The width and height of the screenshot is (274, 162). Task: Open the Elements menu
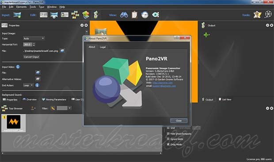(x=21, y=7)
